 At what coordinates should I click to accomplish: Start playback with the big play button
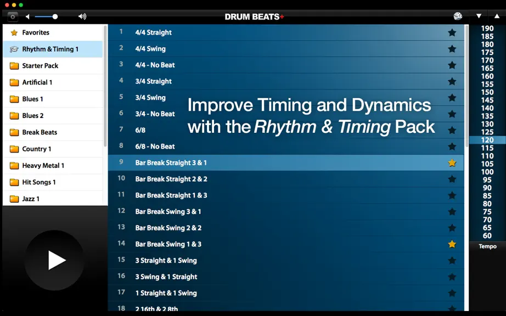(54, 260)
